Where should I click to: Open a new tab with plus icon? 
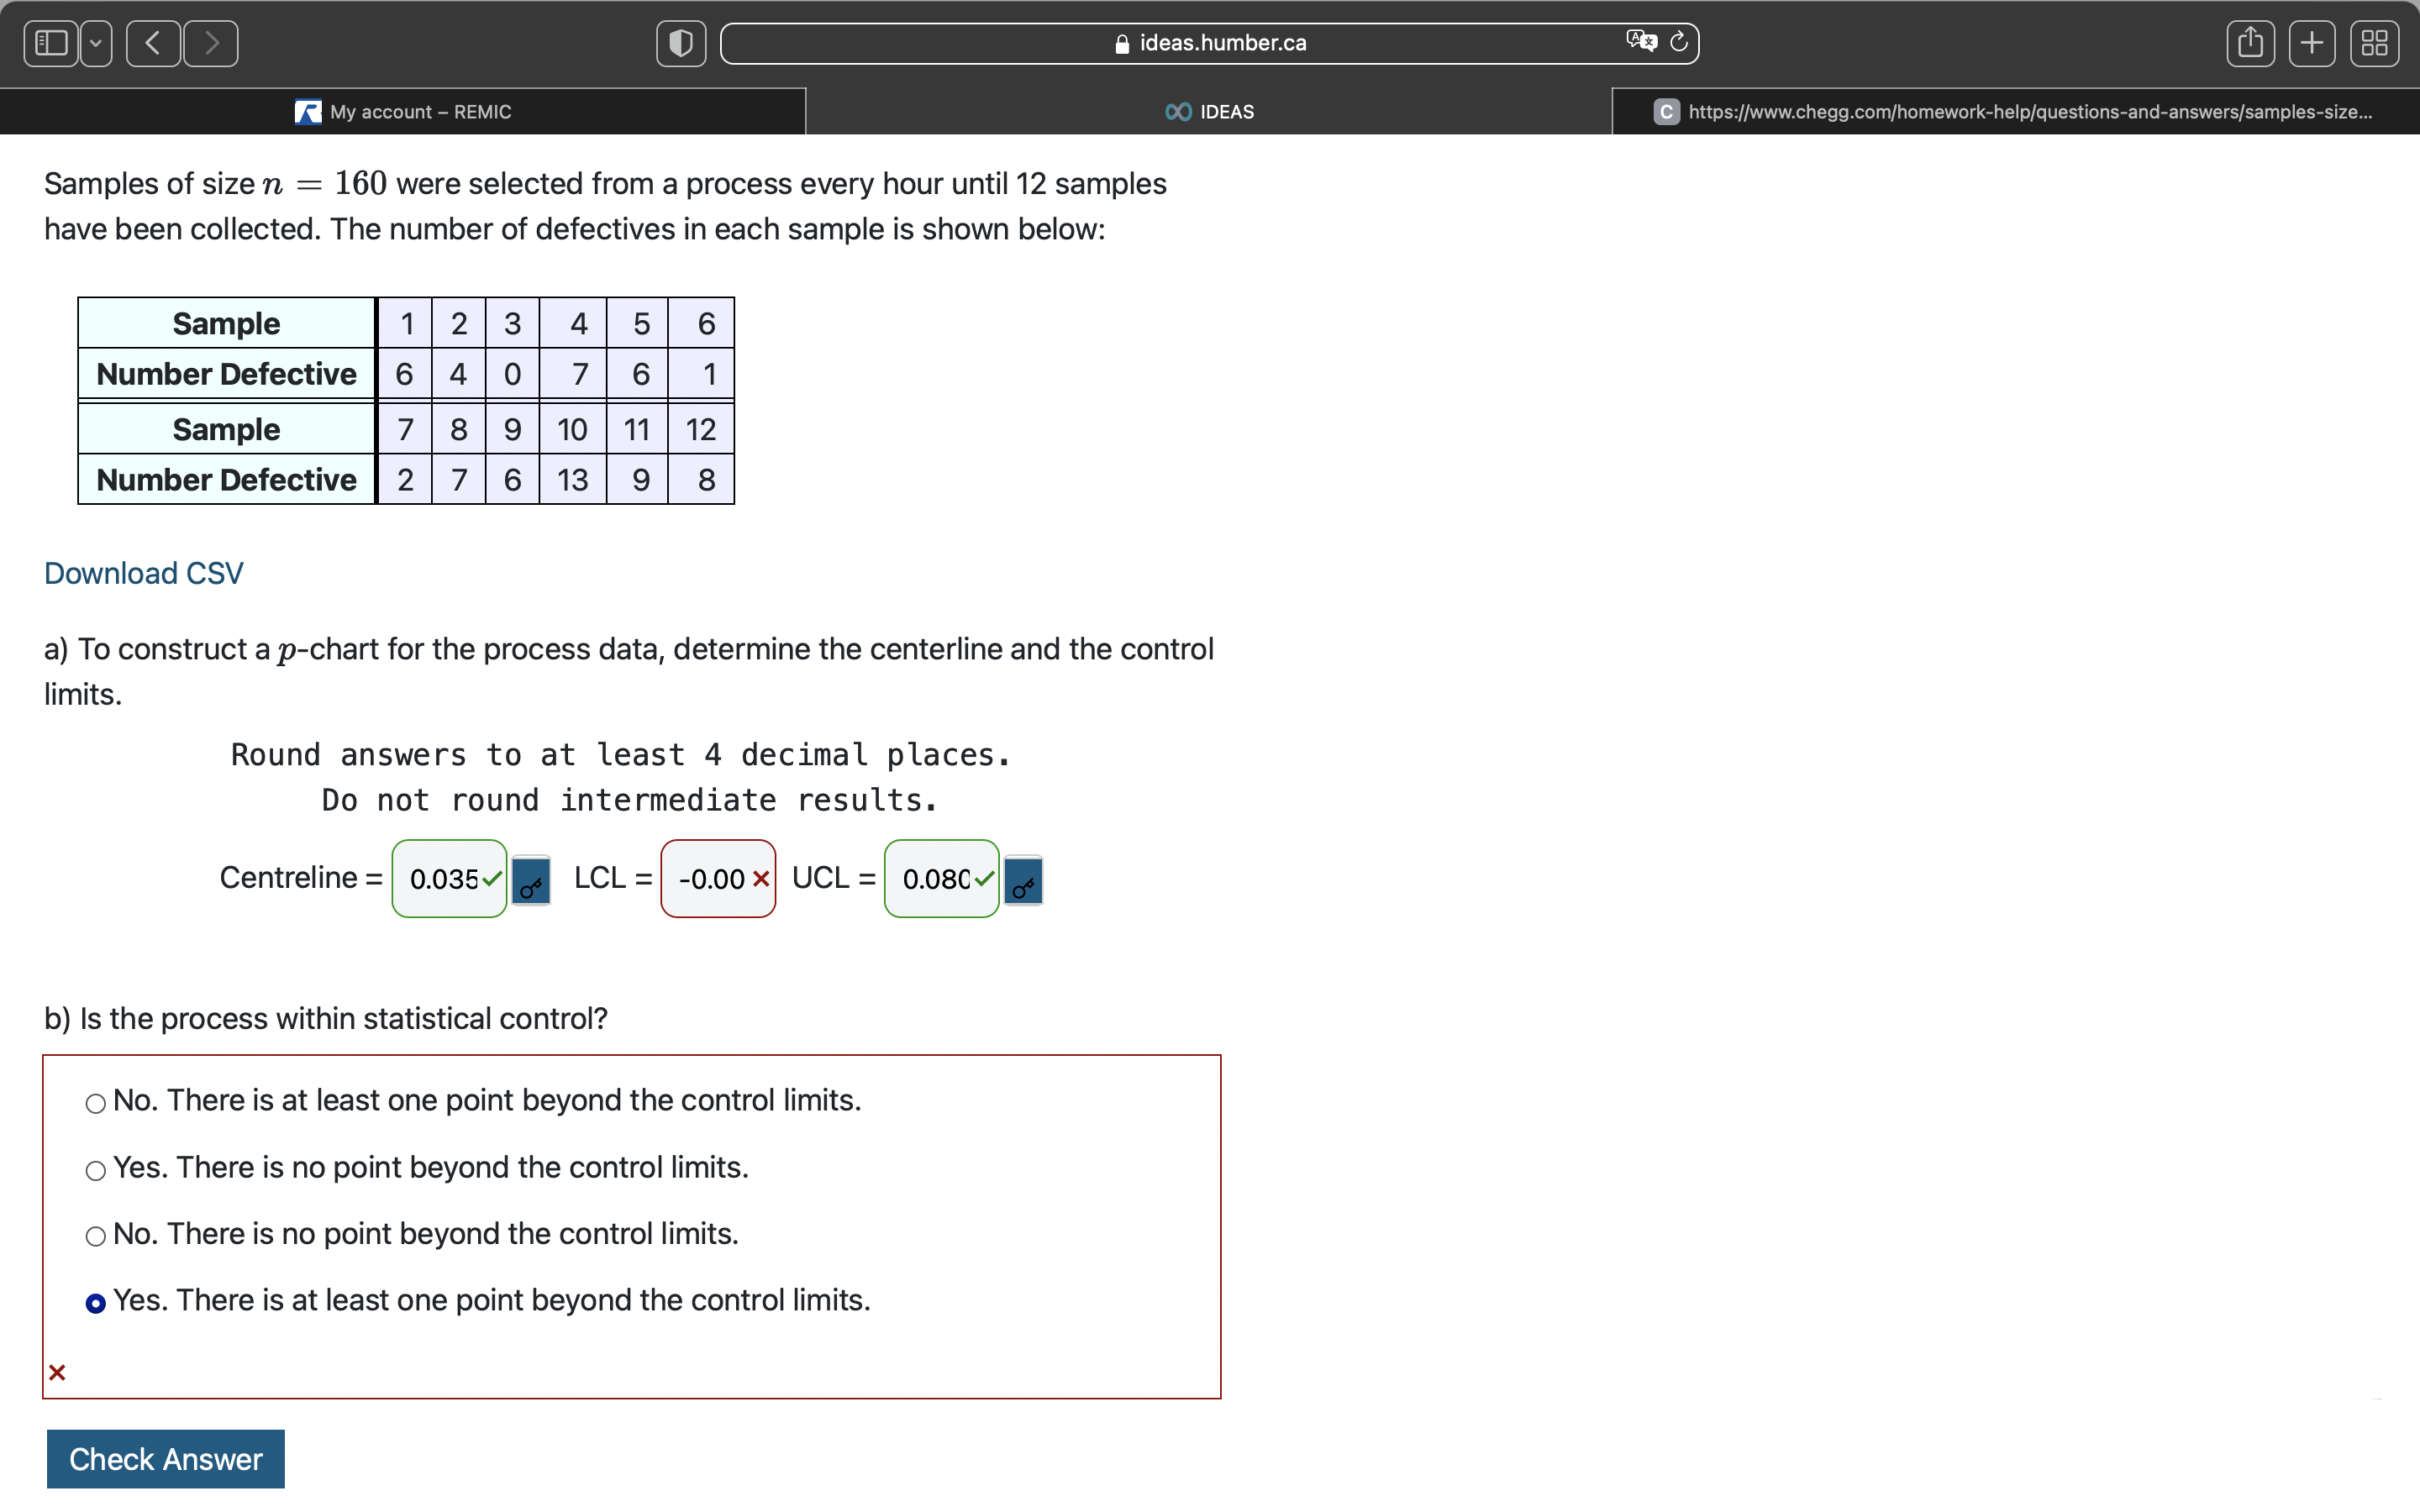(x=2312, y=43)
